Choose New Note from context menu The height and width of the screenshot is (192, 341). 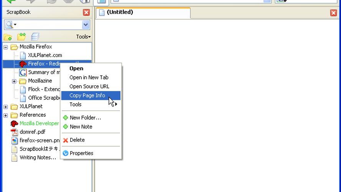coord(91,127)
